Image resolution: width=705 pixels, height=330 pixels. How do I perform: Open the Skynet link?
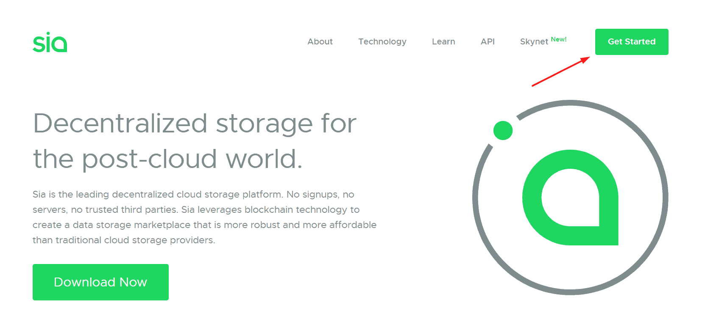coord(534,41)
